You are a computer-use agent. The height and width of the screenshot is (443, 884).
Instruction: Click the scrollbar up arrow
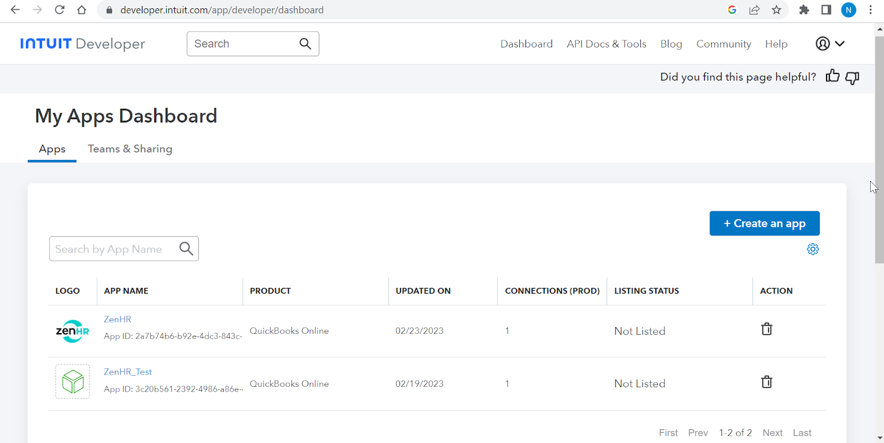(879, 29)
